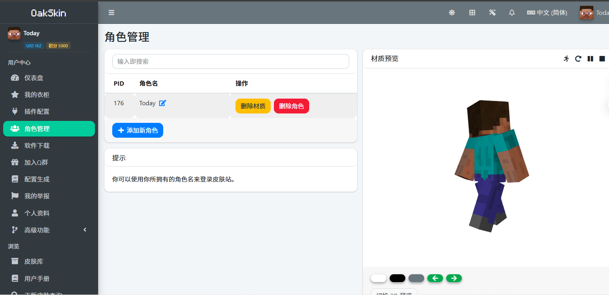Open 配置生成 in the sidebar
This screenshot has height=295, width=609.
click(49, 179)
